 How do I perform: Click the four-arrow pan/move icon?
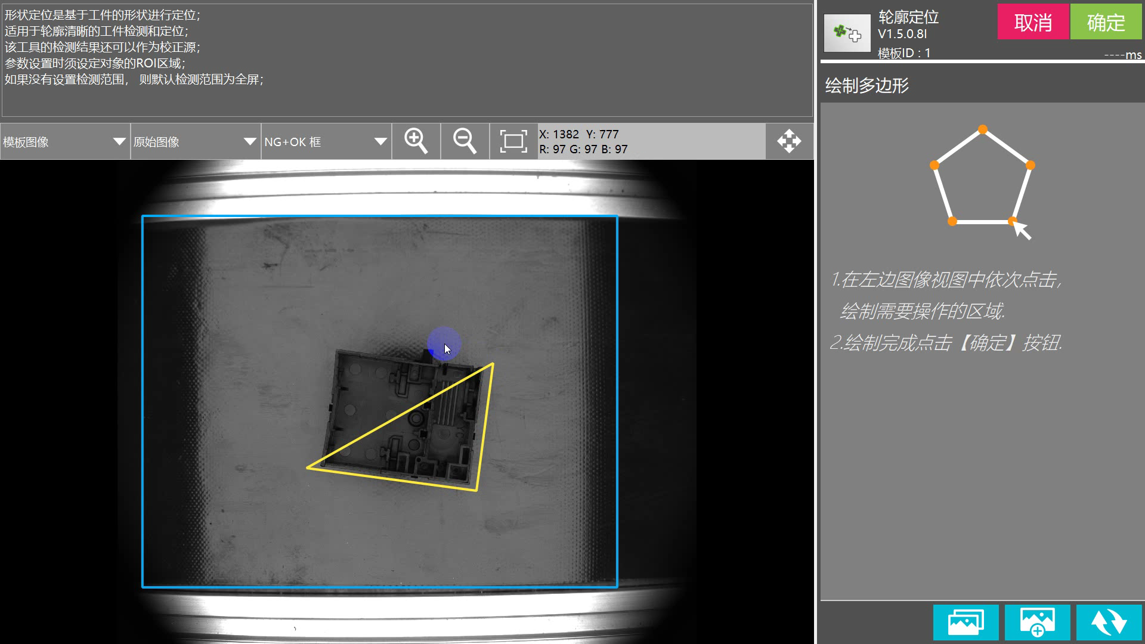[789, 141]
